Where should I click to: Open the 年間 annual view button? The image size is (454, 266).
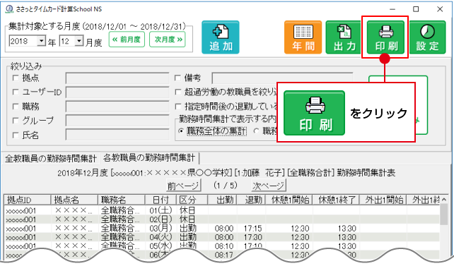click(x=303, y=37)
